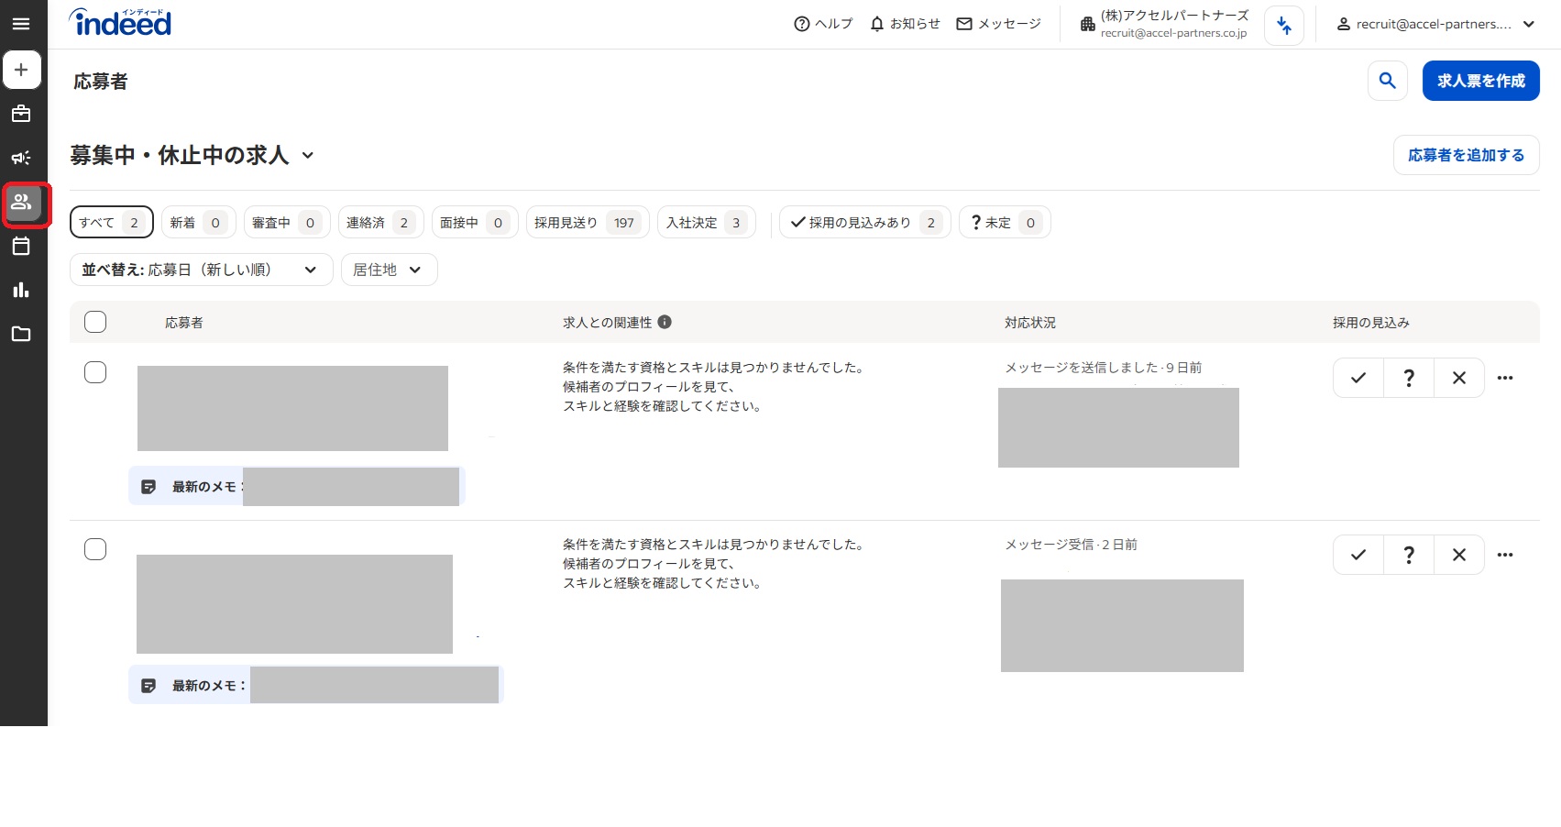Screen dimensions: 1561x827
Task: Open the jobs briefcase icon
Action: (x=21, y=114)
